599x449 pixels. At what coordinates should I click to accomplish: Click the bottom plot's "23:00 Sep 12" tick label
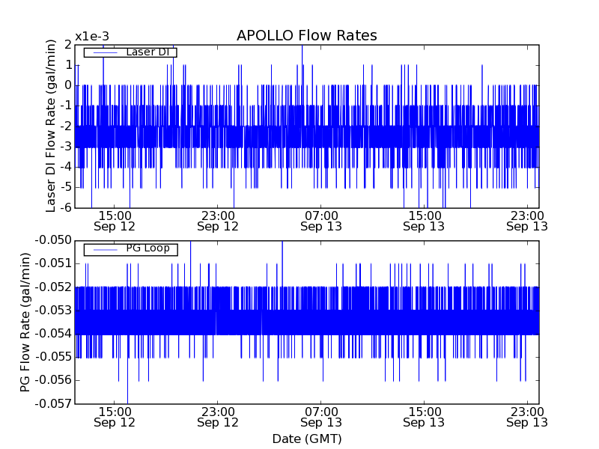point(218,416)
